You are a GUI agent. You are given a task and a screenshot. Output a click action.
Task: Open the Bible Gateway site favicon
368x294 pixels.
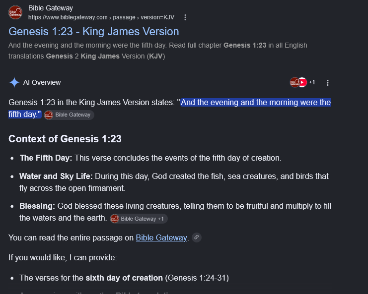click(15, 12)
